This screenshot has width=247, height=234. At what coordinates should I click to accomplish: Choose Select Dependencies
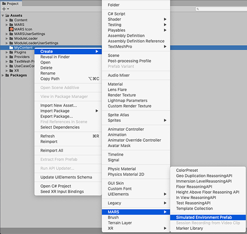click(68, 127)
